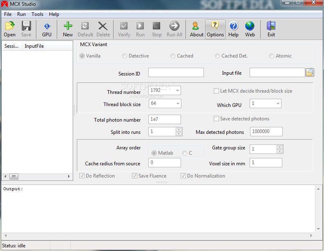Click the vertical splitter grip beside session list
The width and height of the screenshot is (324, 251).
(x=75, y=111)
